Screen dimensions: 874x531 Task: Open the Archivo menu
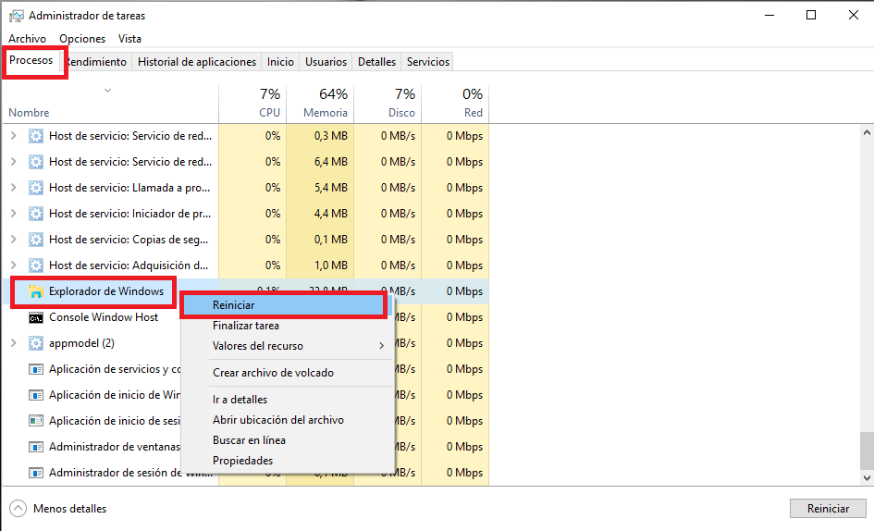click(x=28, y=39)
